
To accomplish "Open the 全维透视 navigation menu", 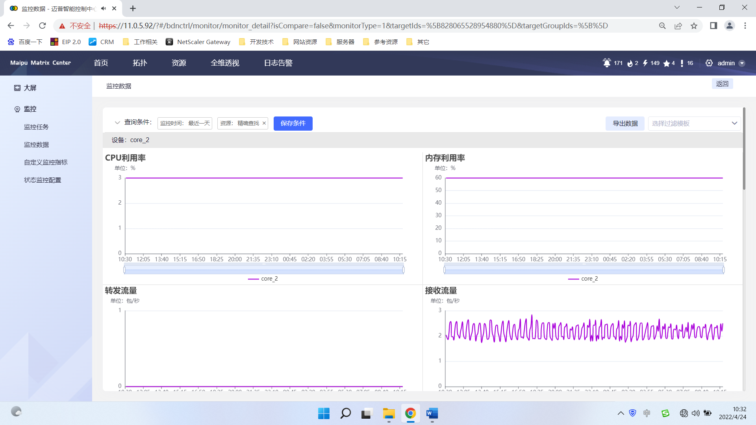I will (225, 63).
